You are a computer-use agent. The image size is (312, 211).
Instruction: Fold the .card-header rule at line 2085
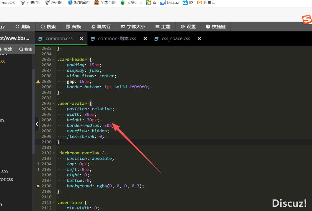[54, 60]
